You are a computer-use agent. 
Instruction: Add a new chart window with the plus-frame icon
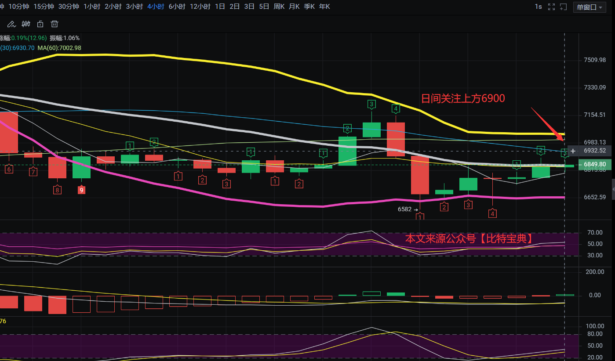[x=563, y=7]
